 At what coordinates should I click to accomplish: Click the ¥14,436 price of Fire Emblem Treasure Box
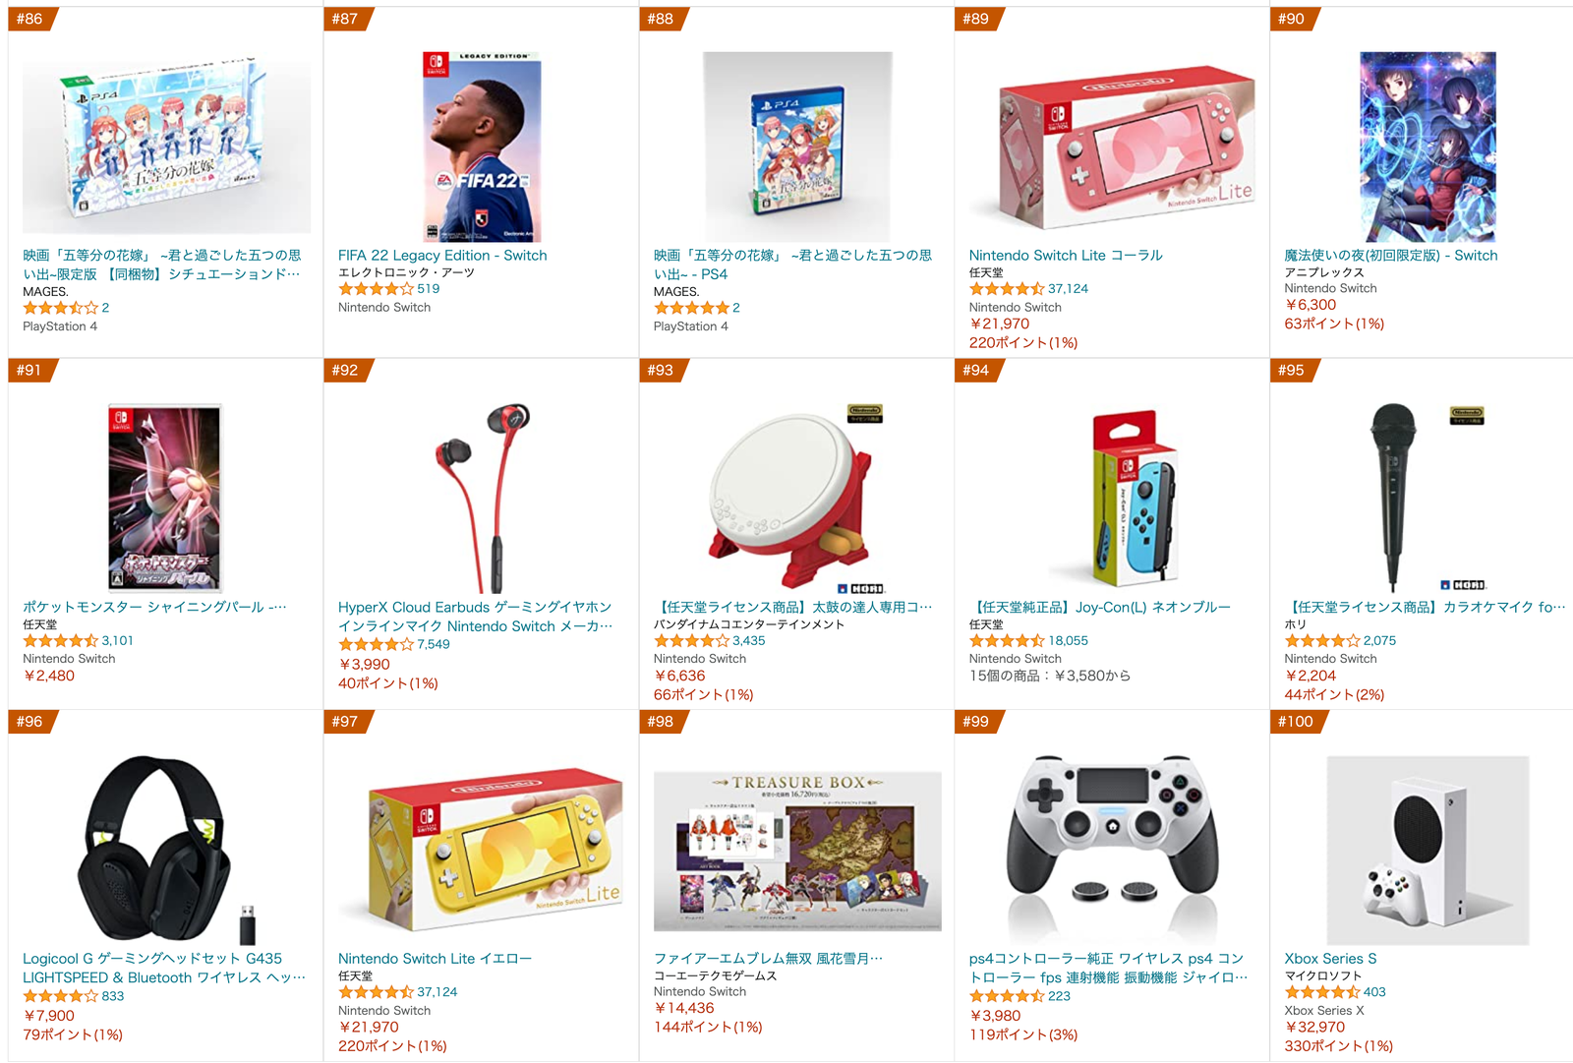coord(684,1009)
